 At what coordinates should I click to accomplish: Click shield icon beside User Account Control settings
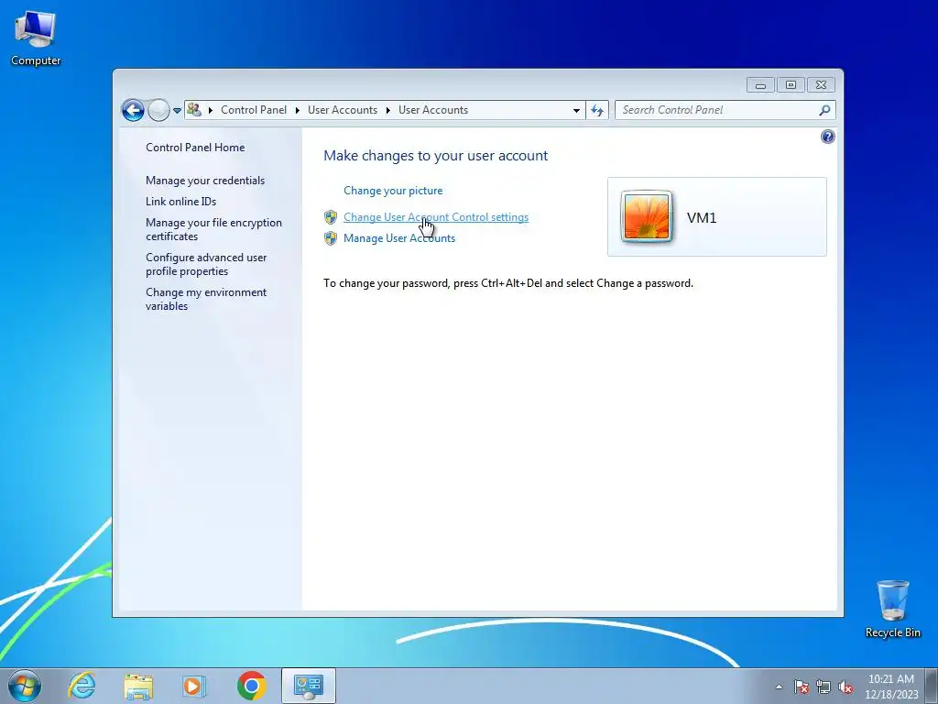click(331, 217)
